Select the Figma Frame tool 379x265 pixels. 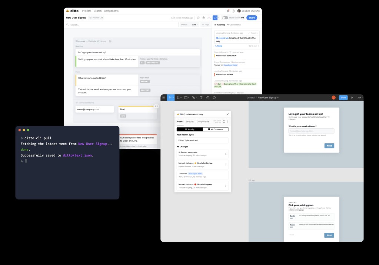(178, 98)
